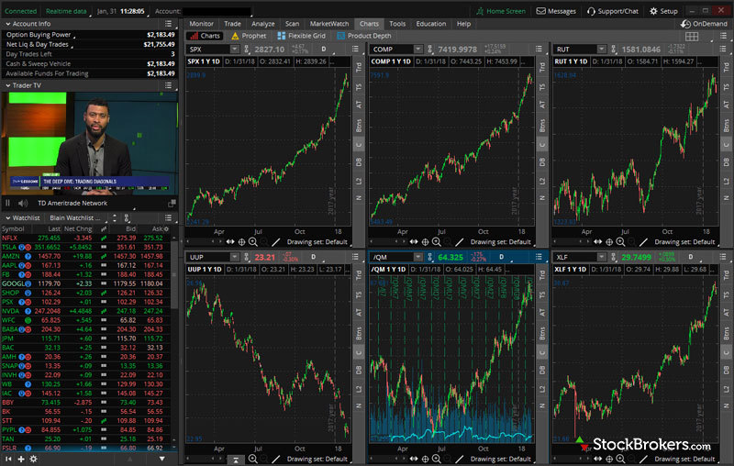Click the SPX chart expand-arrows icon
This screenshot has height=466, width=734.
(230, 242)
